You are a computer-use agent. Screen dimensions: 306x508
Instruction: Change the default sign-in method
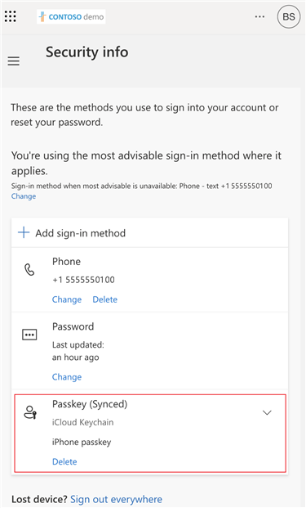click(24, 196)
